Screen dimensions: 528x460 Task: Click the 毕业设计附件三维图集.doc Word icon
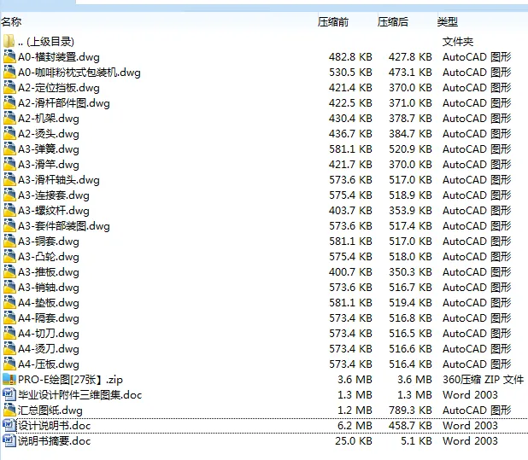click(9, 394)
